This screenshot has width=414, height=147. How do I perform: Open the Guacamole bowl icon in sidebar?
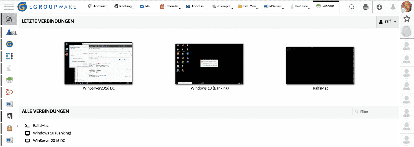point(9,80)
